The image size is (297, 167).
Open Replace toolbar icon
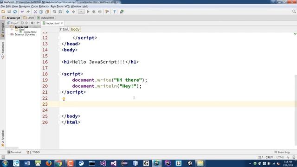(x=60, y=12)
